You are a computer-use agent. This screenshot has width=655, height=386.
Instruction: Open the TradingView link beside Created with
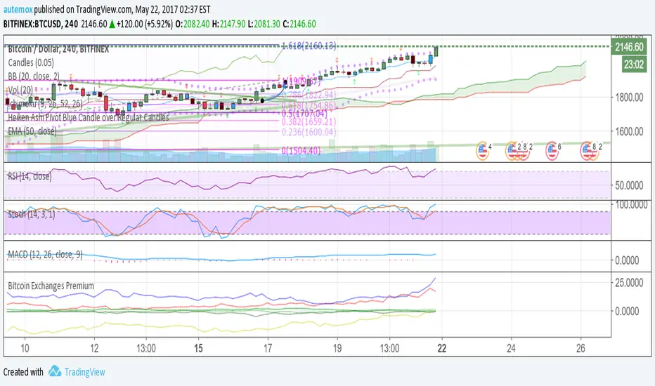tap(85, 372)
